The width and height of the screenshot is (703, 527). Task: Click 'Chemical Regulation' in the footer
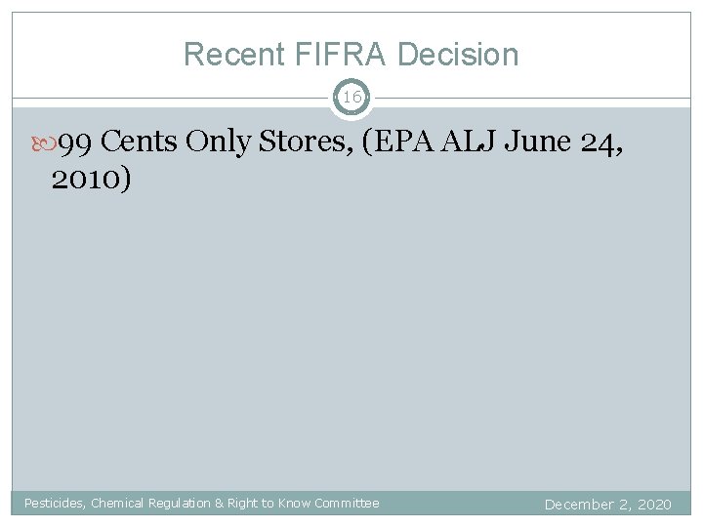150,504
